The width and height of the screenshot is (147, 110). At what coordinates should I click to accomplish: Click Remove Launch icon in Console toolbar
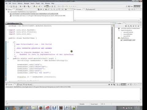click(112, 85)
